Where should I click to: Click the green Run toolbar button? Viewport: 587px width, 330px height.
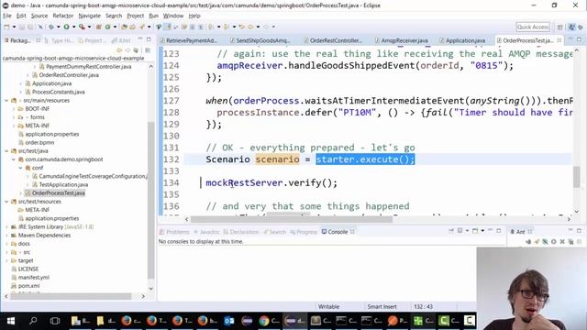66,27
